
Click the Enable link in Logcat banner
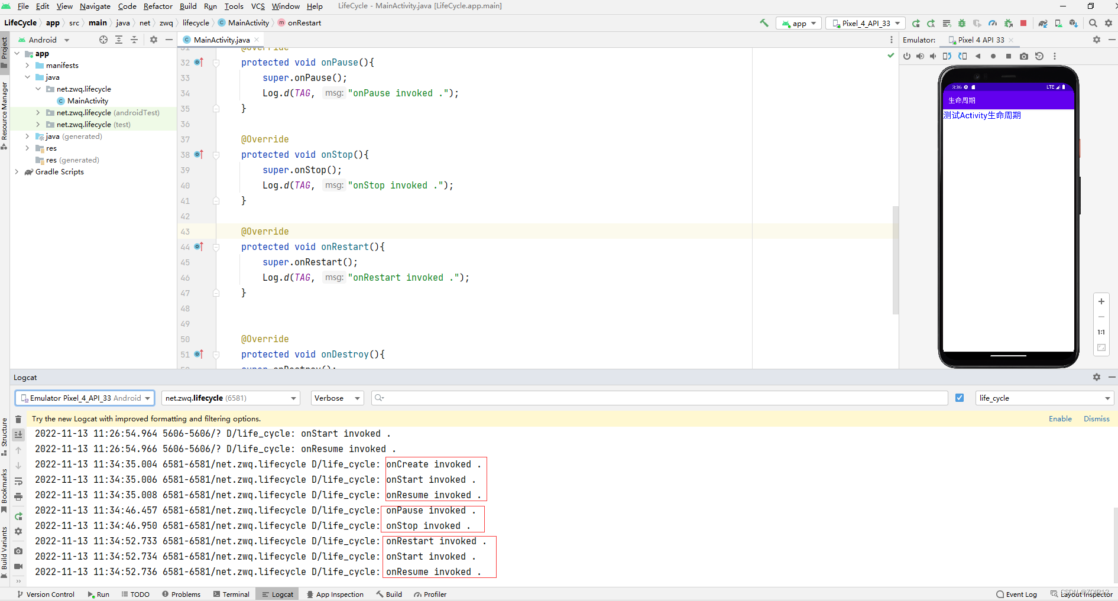pos(1060,419)
